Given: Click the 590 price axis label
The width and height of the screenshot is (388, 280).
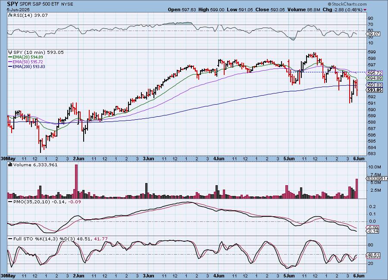Looking at the screenshot, I should (372, 109).
